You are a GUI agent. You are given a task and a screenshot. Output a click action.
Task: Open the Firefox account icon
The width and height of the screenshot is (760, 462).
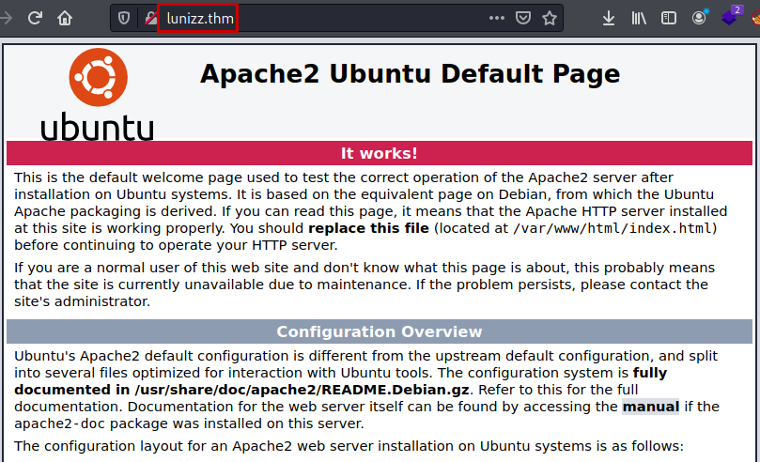click(x=698, y=19)
